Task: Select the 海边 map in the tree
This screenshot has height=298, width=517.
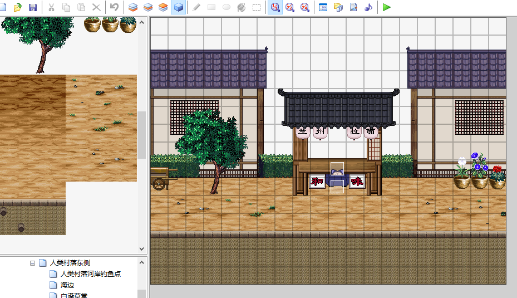Action: coord(67,285)
